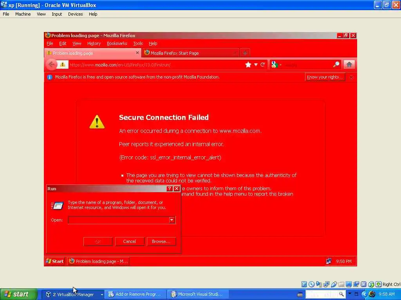
Task: Click the guest tray network icon
Action: 329,261
